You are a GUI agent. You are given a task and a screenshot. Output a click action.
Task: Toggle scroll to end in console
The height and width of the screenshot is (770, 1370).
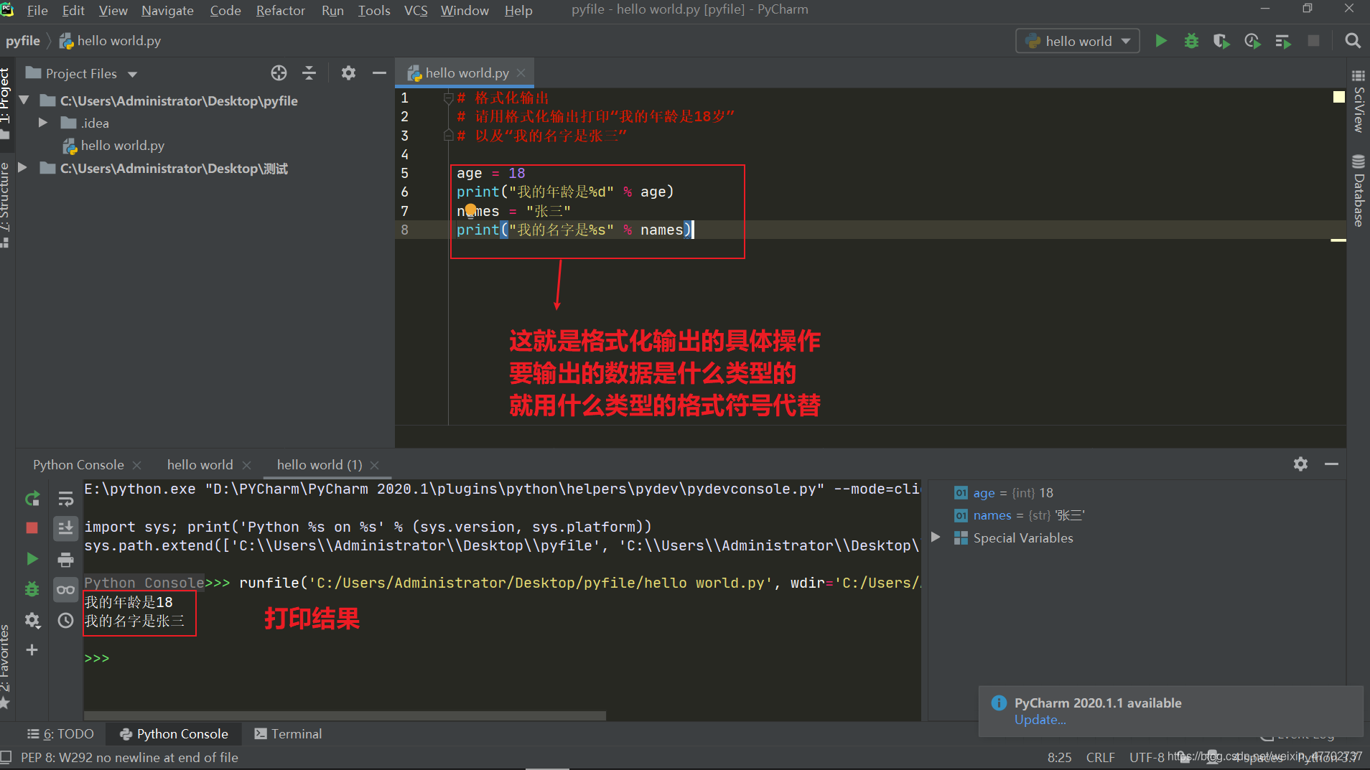tap(65, 527)
